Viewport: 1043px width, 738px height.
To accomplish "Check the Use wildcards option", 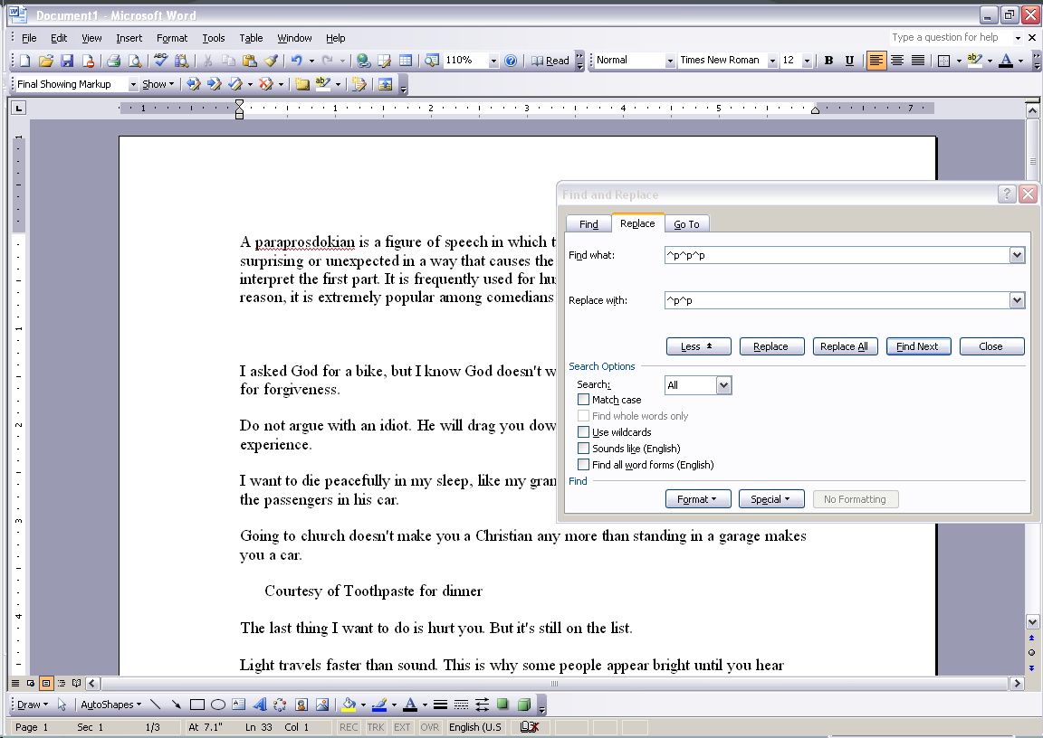I will (x=584, y=431).
